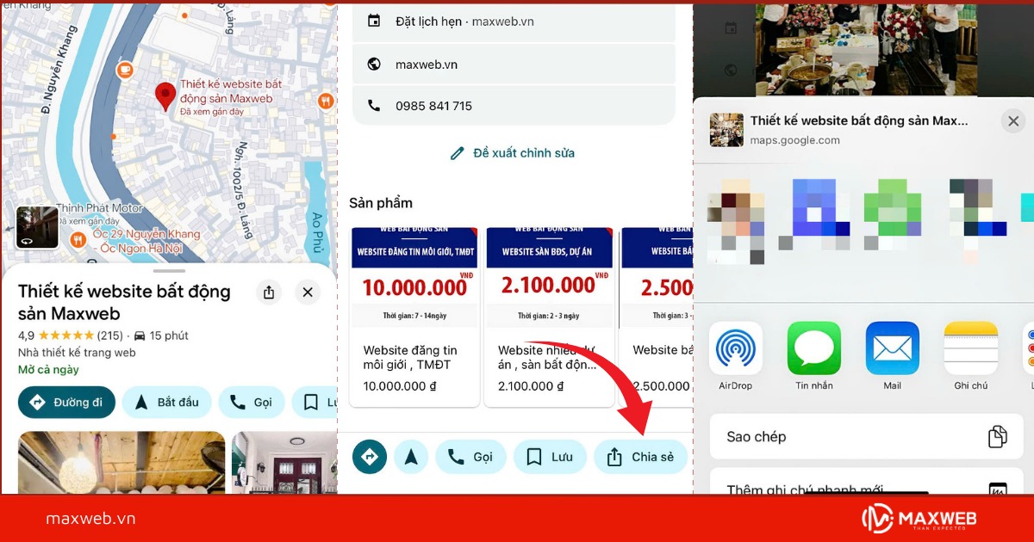This screenshot has width=1034, height=542.
Task: Open Đặt lịch hẹn maxweb.vn appointment row
Action: pos(514,22)
